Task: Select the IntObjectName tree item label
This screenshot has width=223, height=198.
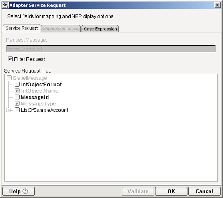Action: pos(40,91)
